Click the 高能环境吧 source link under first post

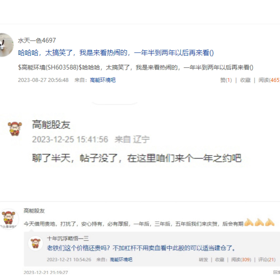click(103, 80)
